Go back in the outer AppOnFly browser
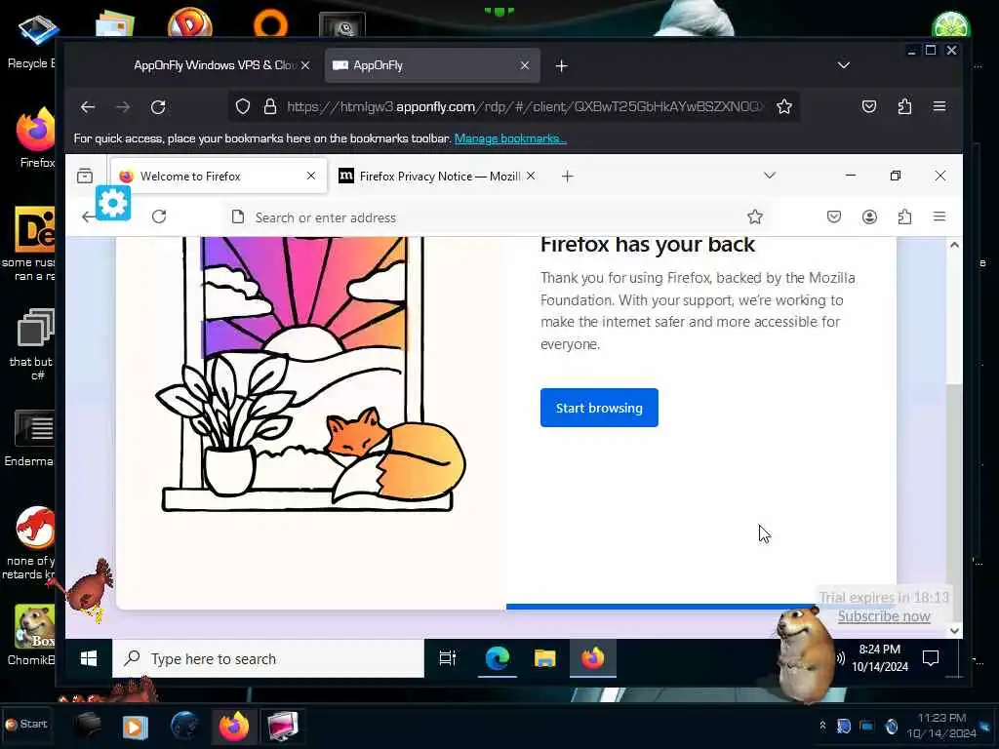The image size is (999, 749). coord(88,107)
